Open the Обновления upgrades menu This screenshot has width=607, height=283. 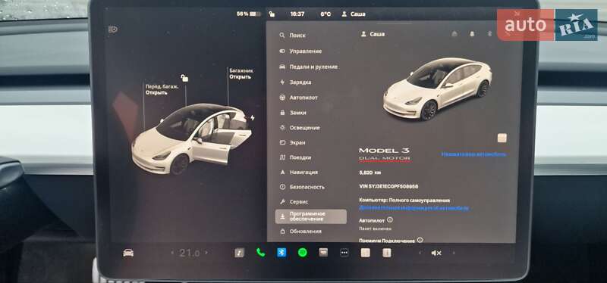(300, 232)
